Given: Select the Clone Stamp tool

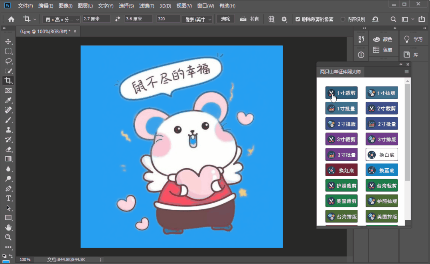Looking at the screenshot, I should [x=8, y=130].
